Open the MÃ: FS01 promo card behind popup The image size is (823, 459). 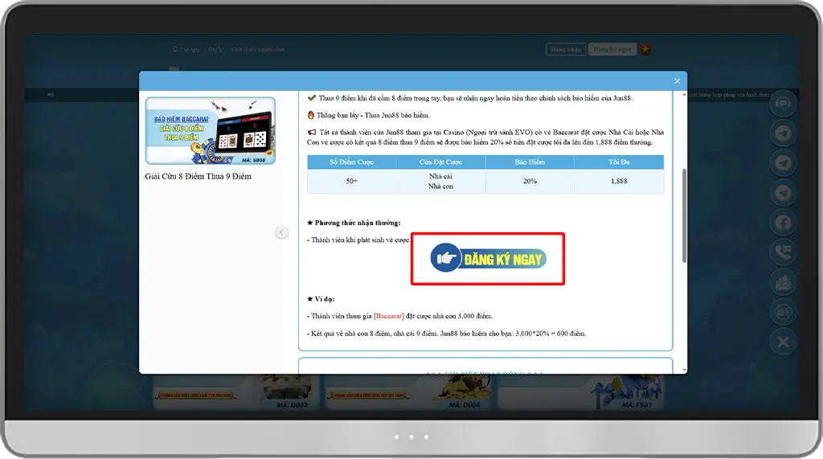point(581,392)
